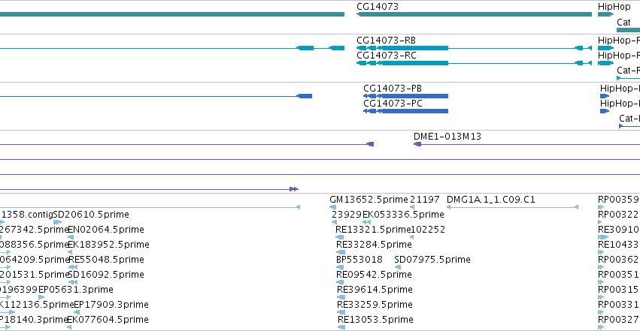
Task: Select EST EK053336.5prime
Action: [x=403, y=215]
